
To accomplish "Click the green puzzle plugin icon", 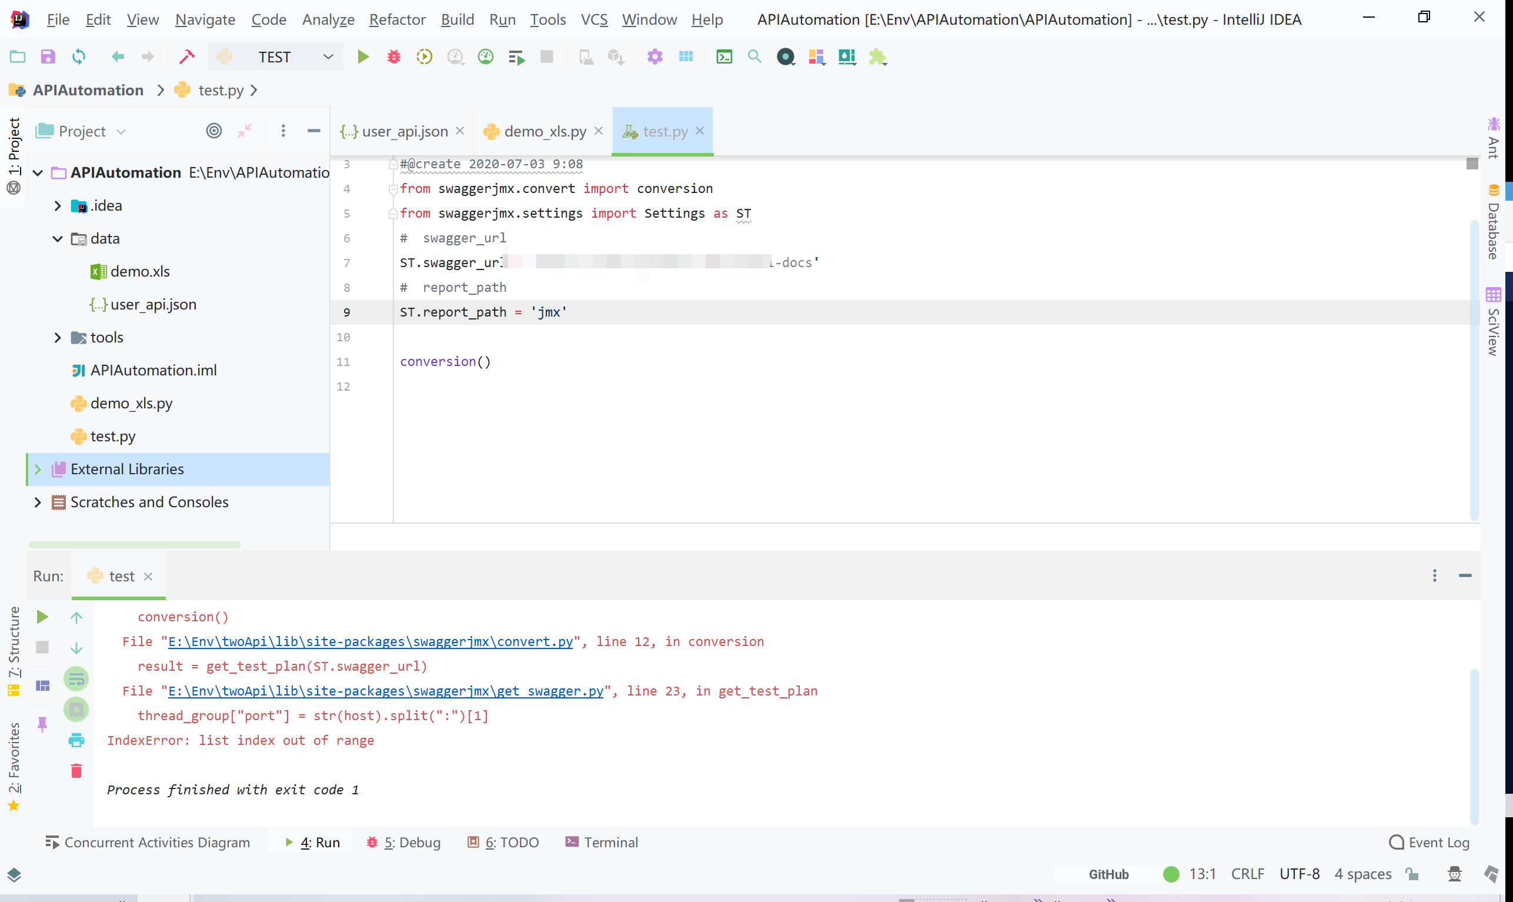I will coord(878,56).
